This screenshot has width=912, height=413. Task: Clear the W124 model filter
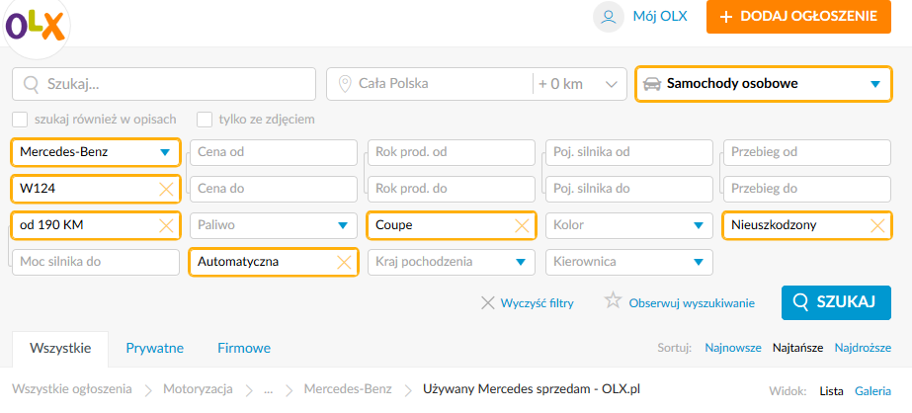tap(166, 189)
